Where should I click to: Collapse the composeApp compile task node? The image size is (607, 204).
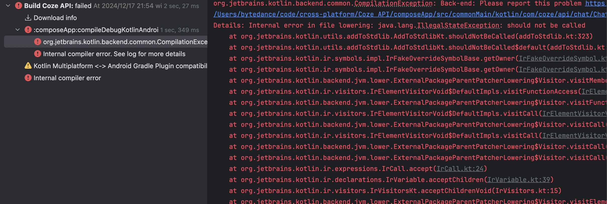click(x=18, y=30)
